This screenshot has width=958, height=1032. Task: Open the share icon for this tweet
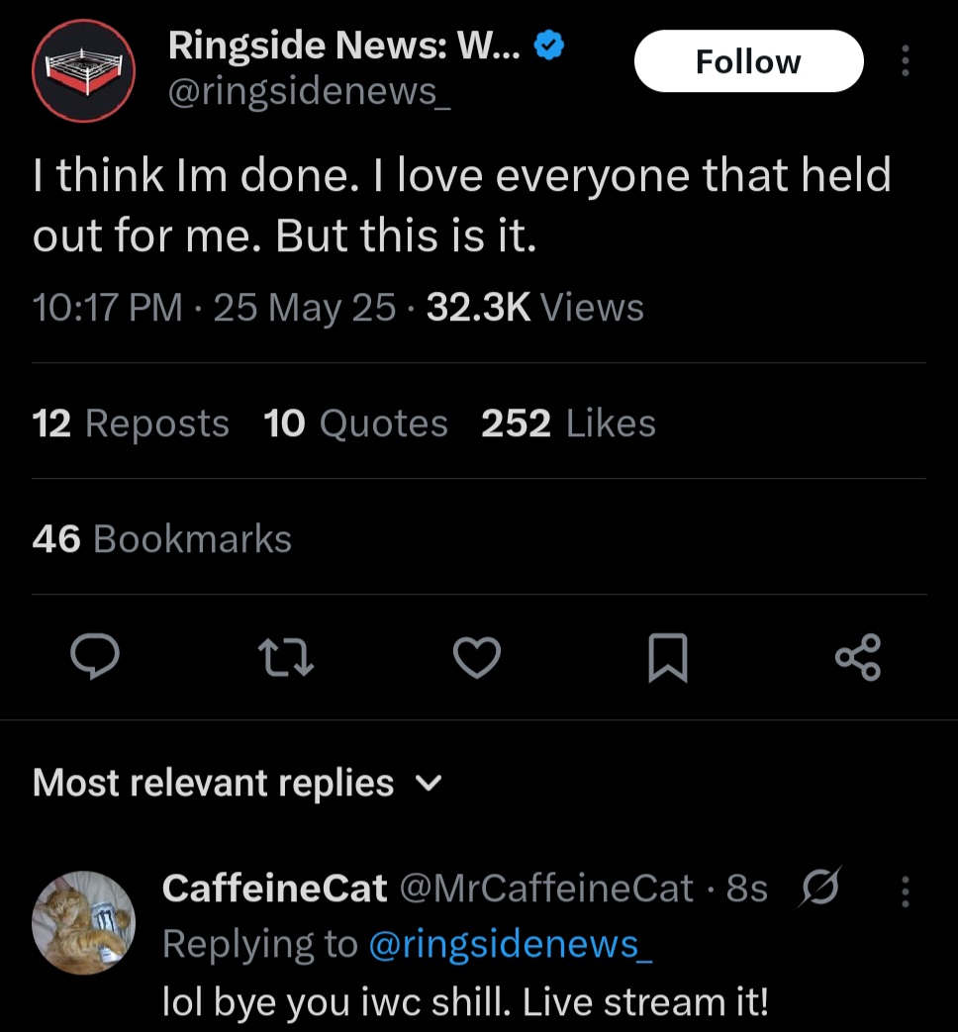coord(857,658)
